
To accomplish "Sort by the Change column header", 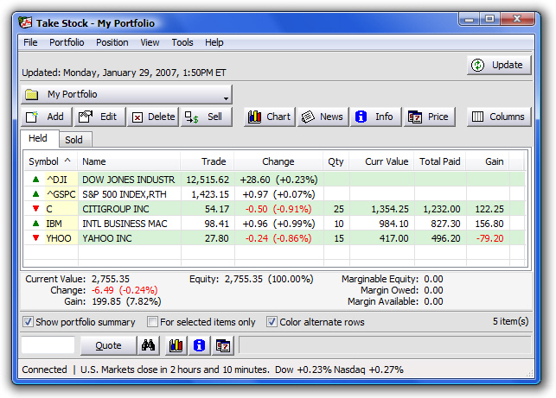I will (278, 161).
